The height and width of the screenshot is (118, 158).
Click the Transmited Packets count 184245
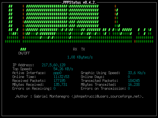134,81
